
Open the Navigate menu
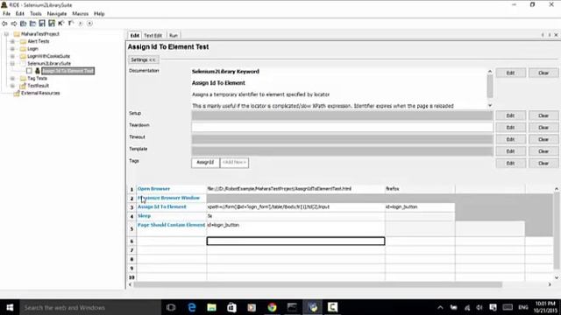[x=56, y=14]
